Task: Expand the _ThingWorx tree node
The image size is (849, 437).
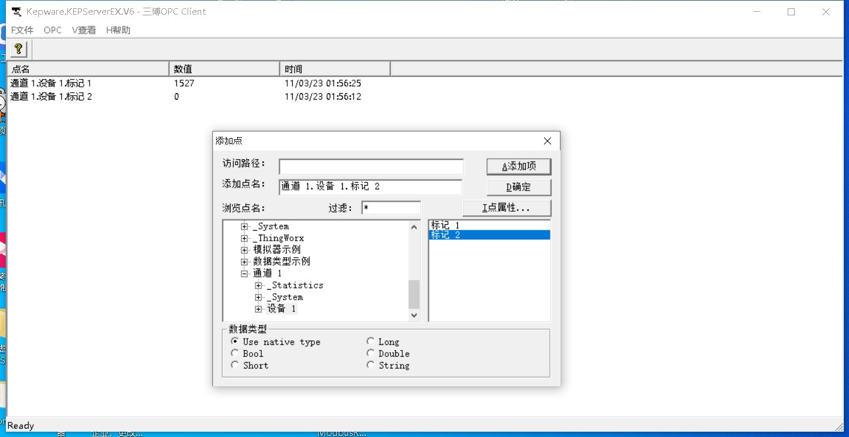Action: coord(244,238)
